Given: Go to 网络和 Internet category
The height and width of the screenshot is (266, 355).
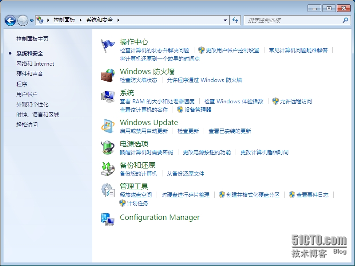Looking at the screenshot, I should point(35,64).
